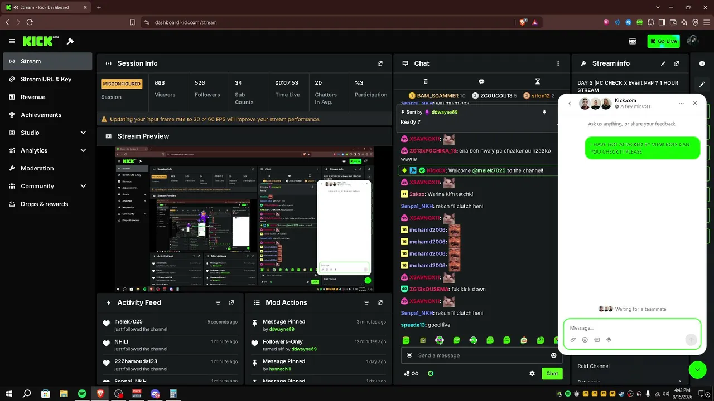Open the Moderation page
714x401 pixels.
tap(47, 168)
